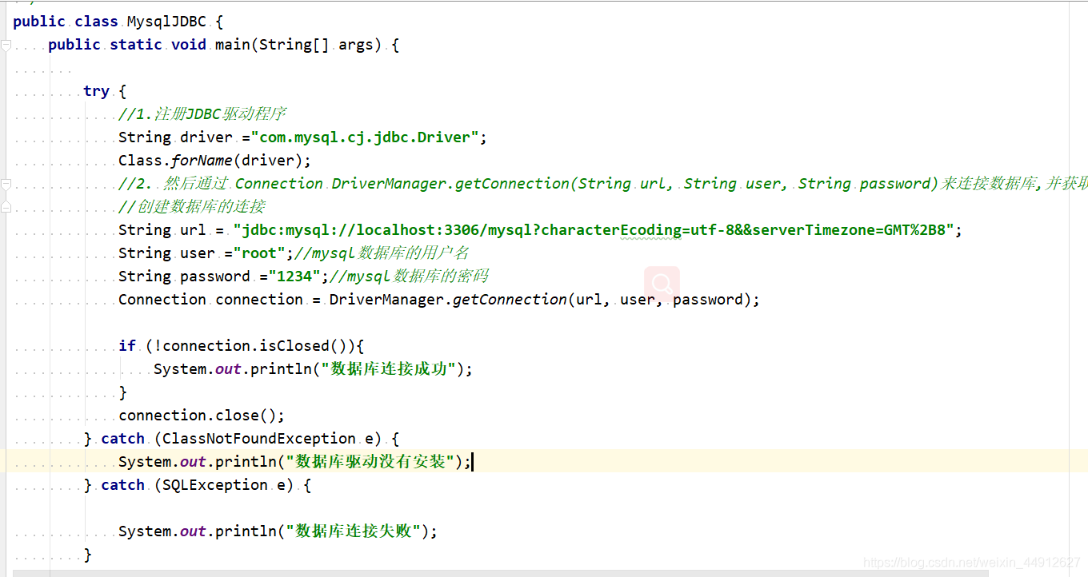The width and height of the screenshot is (1088, 577).
Task: Click the try keyword
Action: point(96,91)
